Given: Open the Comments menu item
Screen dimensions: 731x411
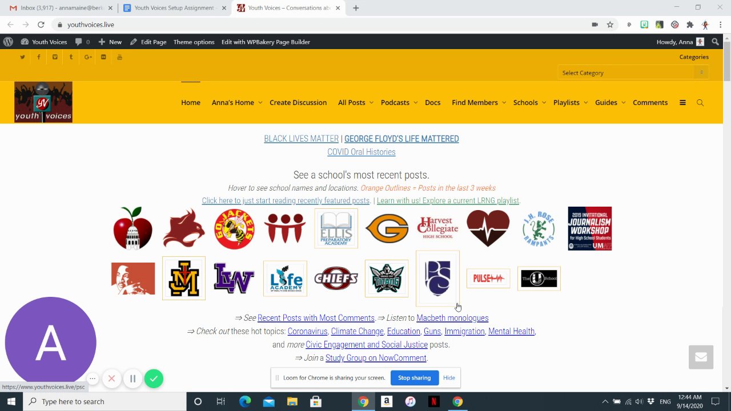Looking at the screenshot, I should (x=650, y=103).
